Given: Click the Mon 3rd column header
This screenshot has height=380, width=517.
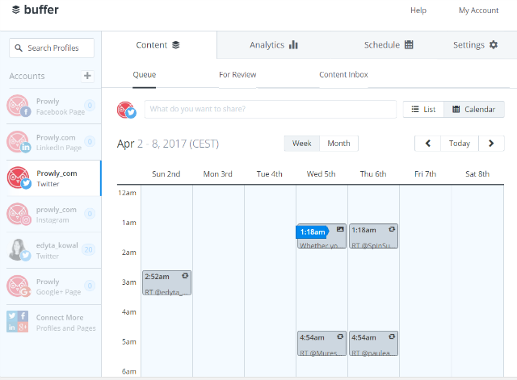Looking at the screenshot, I should point(217,174).
